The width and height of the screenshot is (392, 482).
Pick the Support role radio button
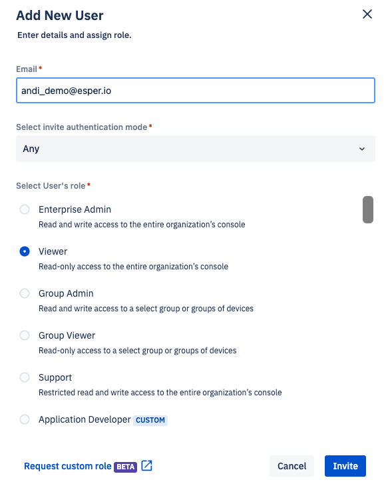point(25,377)
